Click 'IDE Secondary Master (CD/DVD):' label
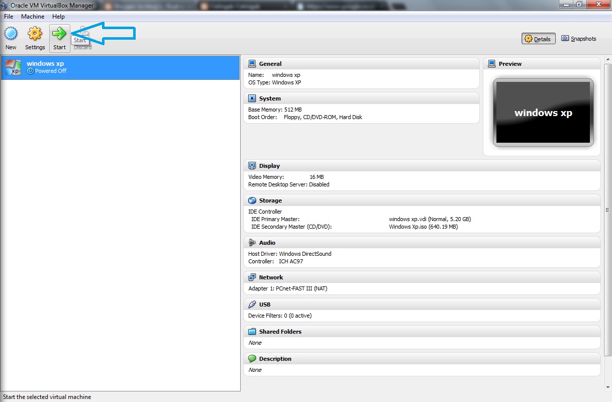This screenshot has width=612, height=402. 291,227
